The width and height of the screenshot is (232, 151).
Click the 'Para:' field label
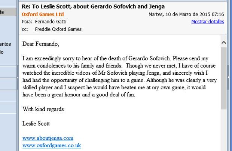(27, 22)
